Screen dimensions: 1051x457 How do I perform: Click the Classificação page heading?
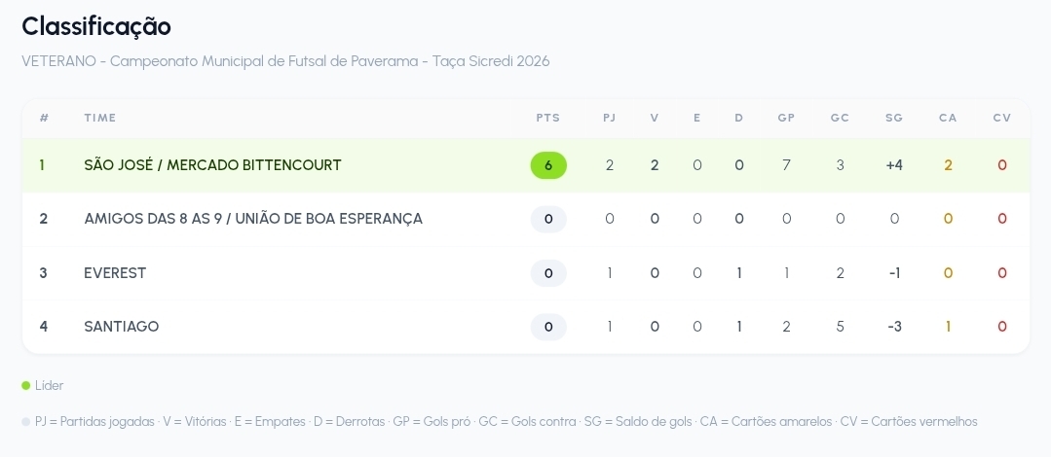click(96, 27)
